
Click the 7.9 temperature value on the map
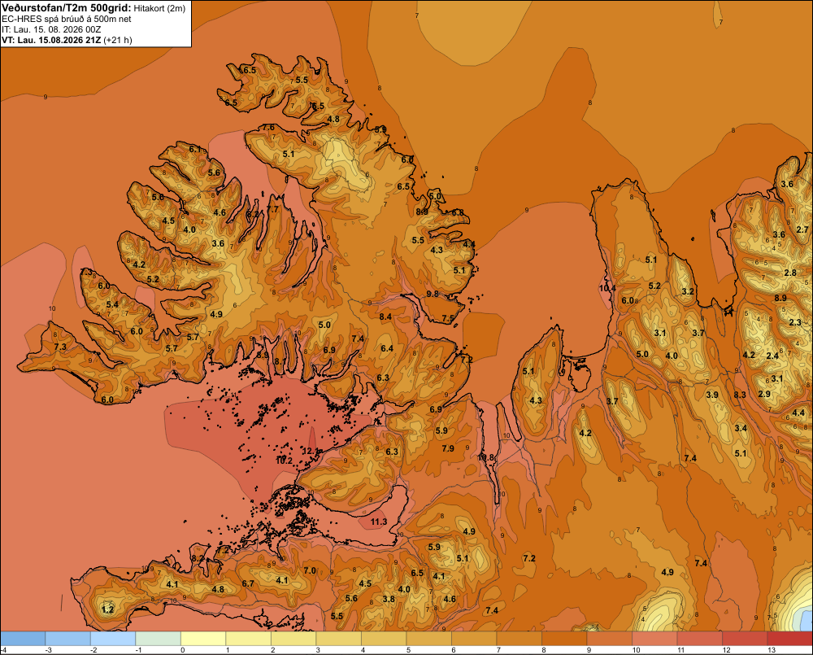click(x=448, y=448)
